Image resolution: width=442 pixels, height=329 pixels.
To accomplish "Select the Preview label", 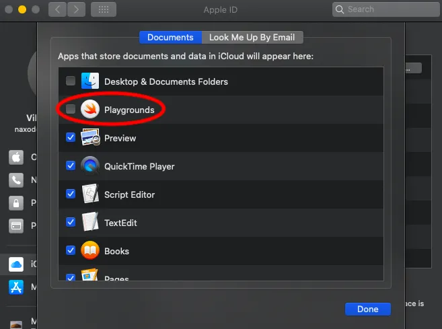I will click(x=120, y=138).
